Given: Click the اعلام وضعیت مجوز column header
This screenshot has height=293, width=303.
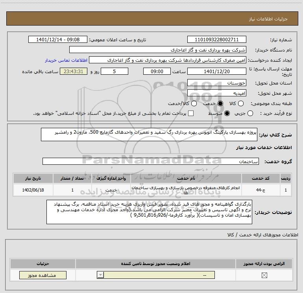Looking at the screenshot, I should point(155,264).
